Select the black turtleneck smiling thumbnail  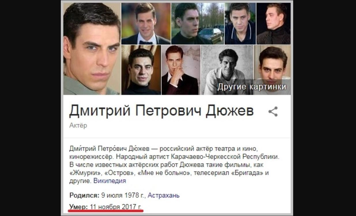pyautogui.click(x=141, y=70)
